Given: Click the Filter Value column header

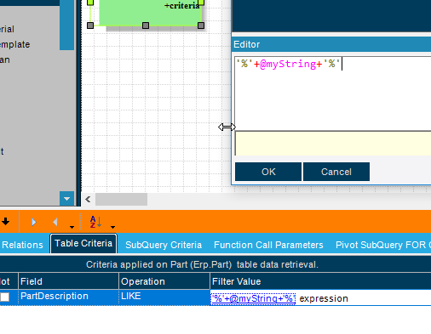Looking at the screenshot, I should (320, 281).
